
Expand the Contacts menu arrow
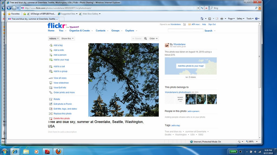pos(108,31)
